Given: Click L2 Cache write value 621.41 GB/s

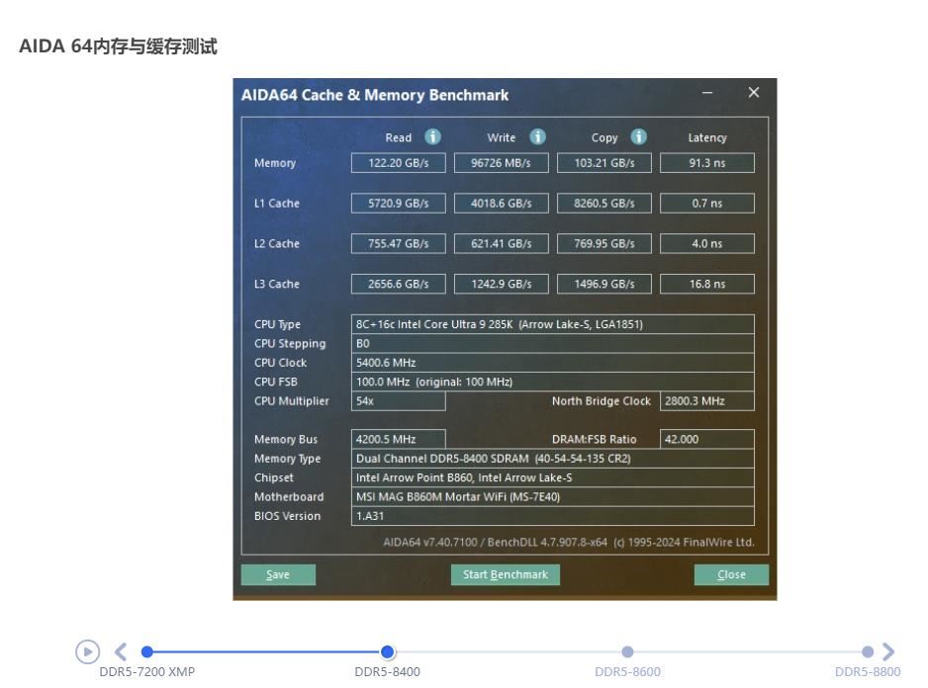Looking at the screenshot, I should pyautogui.click(x=502, y=243).
